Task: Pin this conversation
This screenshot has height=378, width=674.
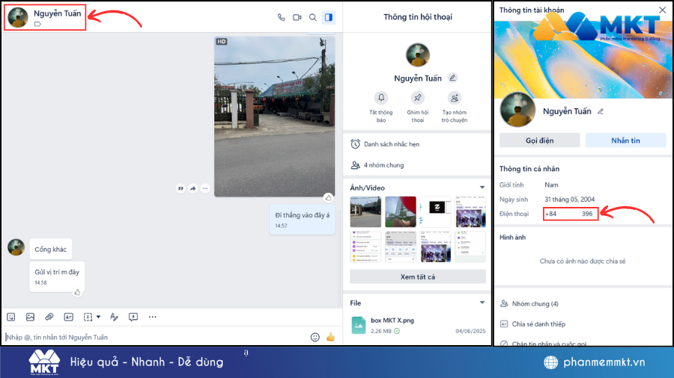Action: pos(417,98)
